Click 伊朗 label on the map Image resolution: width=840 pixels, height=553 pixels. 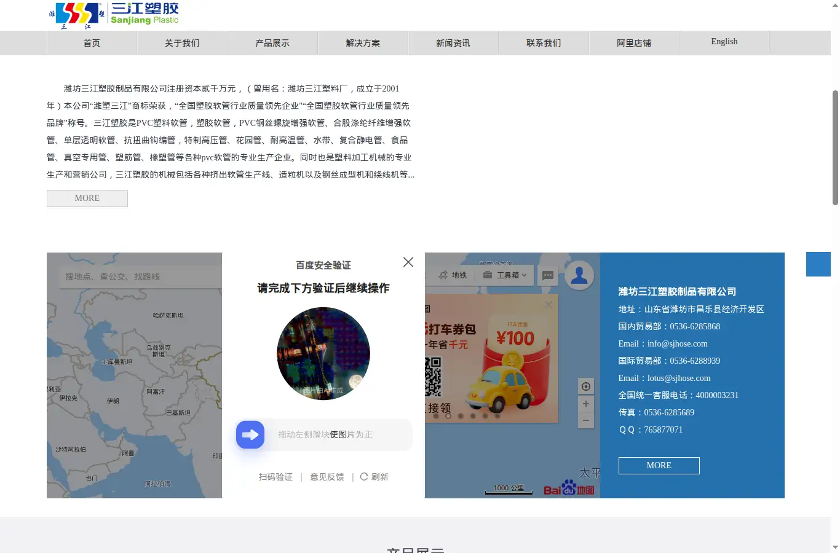pyautogui.click(x=113, y=401)
